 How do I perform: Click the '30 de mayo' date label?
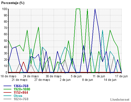pyautogui.click(x=53, y=76)
